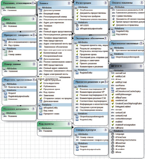Click the Документы об оплате attachment icon
Image resolution: width=145 pixels, height=159 pixels.
[x=114, y=19]
